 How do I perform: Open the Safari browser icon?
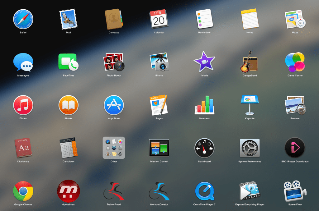(x=23, y=19)
